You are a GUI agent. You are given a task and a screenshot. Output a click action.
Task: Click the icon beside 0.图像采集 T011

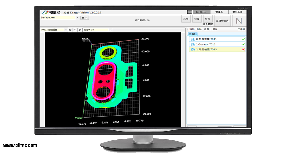pyautogui.click(x=193, y=39)
